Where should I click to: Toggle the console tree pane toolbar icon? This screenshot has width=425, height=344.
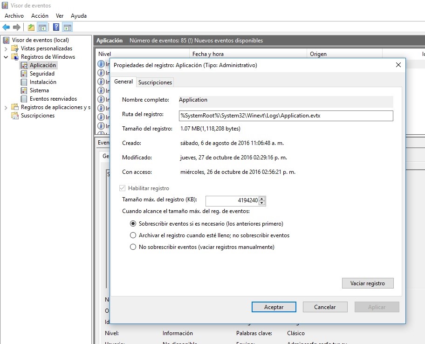pos(42,27)
